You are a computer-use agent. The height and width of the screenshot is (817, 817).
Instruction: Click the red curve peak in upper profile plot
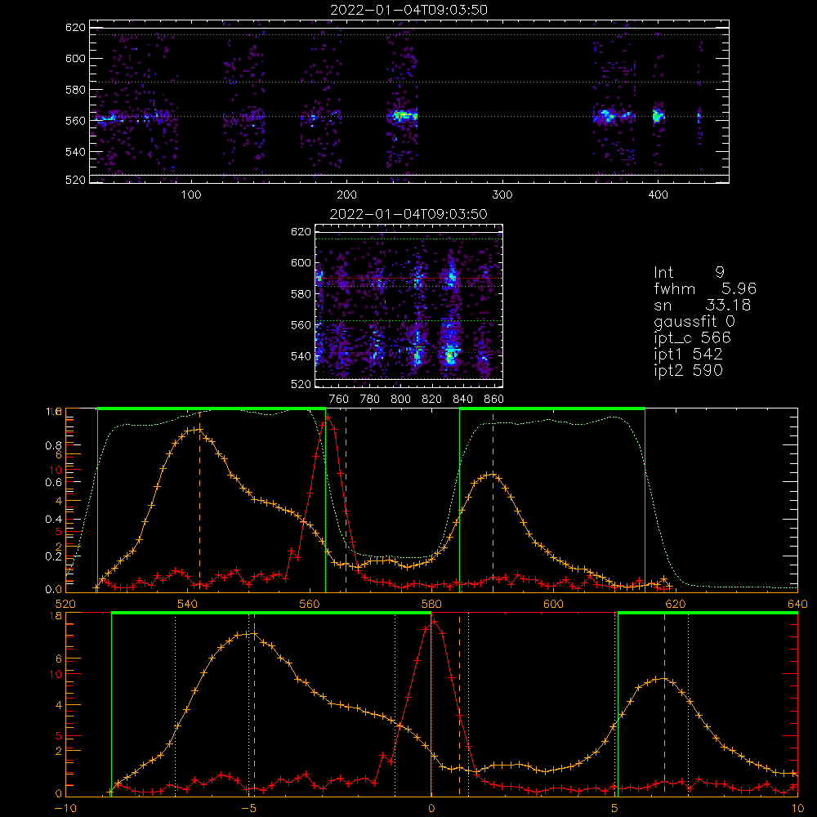(328, 417)
